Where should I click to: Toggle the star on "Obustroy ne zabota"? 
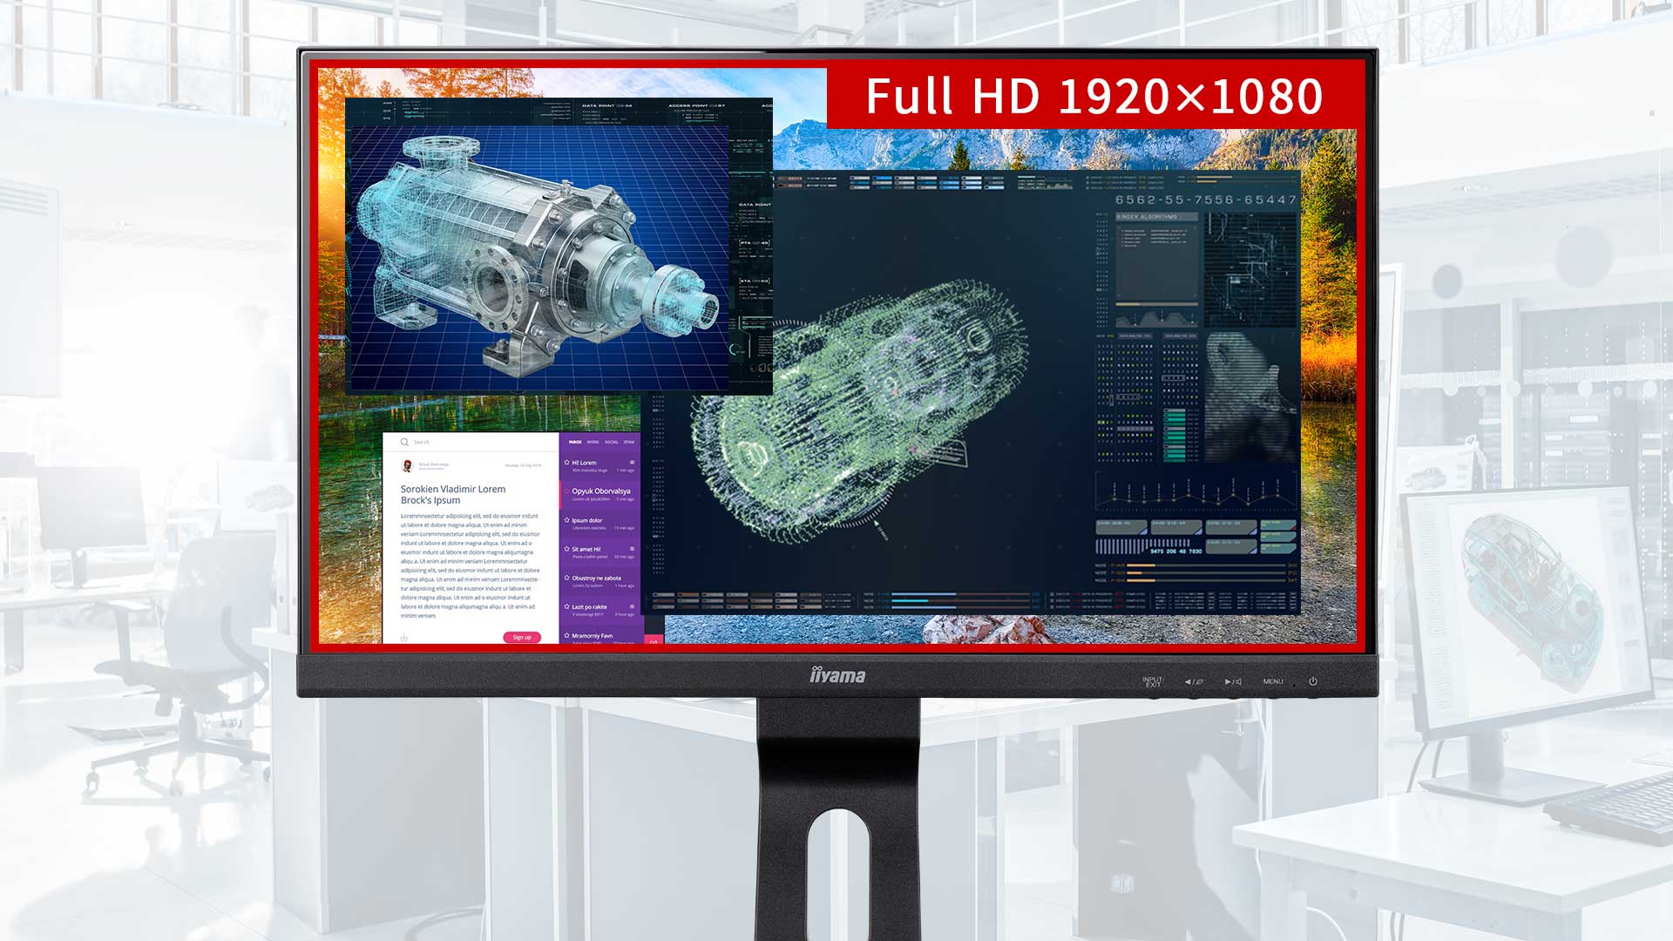click(566, 578)
